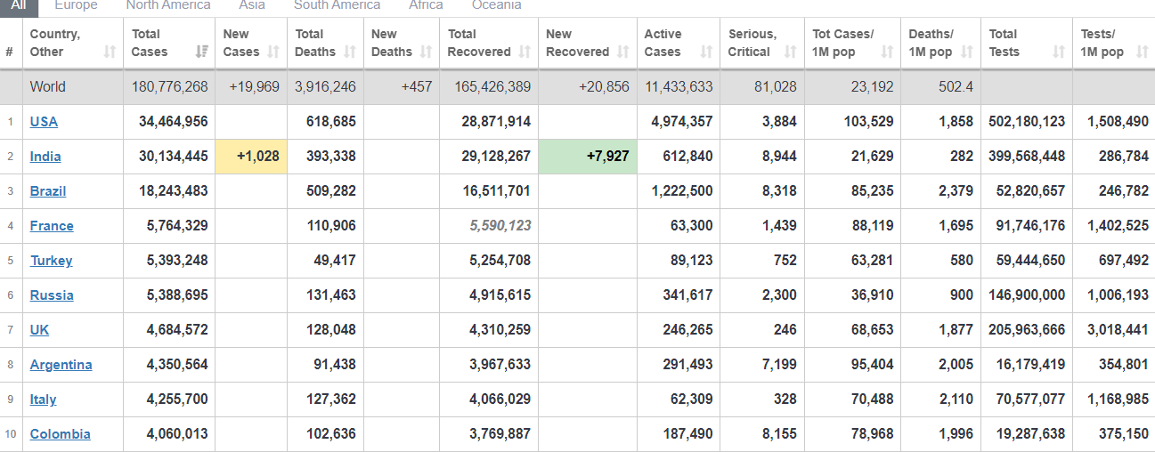Click India's green +7,927 new recovered cell
Image resolution: width=1155 pixels, height=452 pixels.
(x=588, y=157)
